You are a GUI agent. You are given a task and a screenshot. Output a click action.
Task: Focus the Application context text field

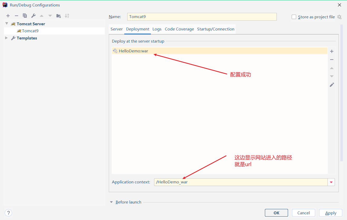tap(241, 182)
